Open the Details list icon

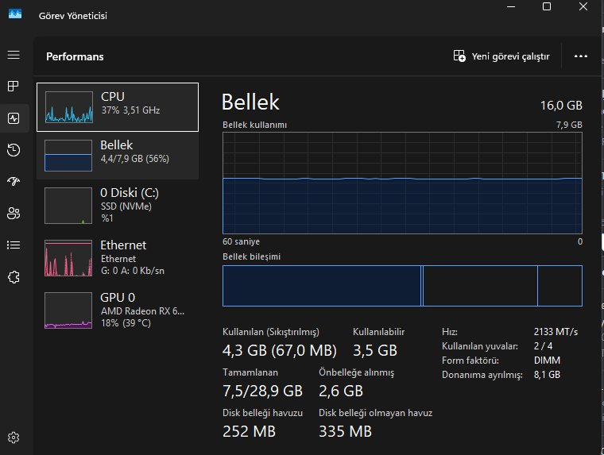tap(14, 245)
